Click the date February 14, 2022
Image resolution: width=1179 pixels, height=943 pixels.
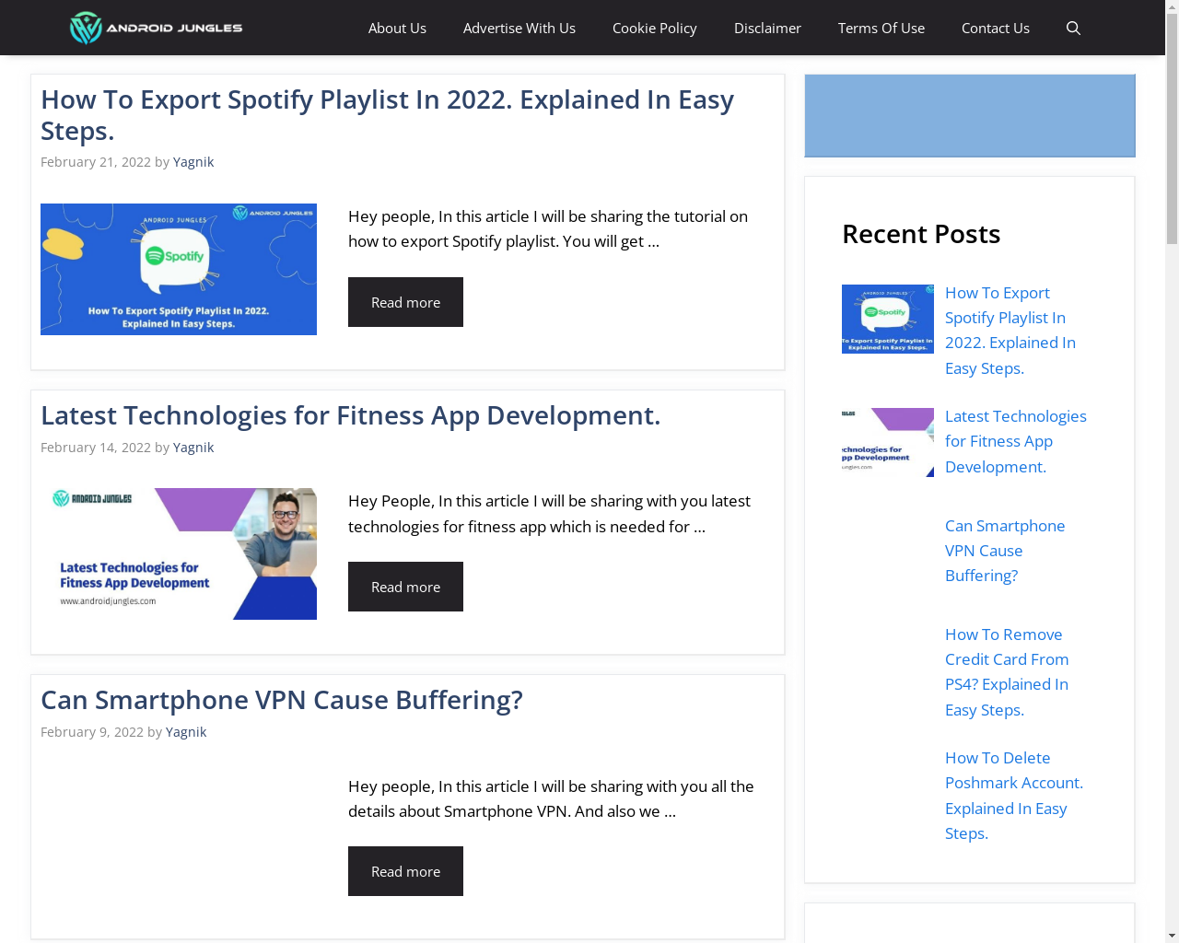(96, 448)
